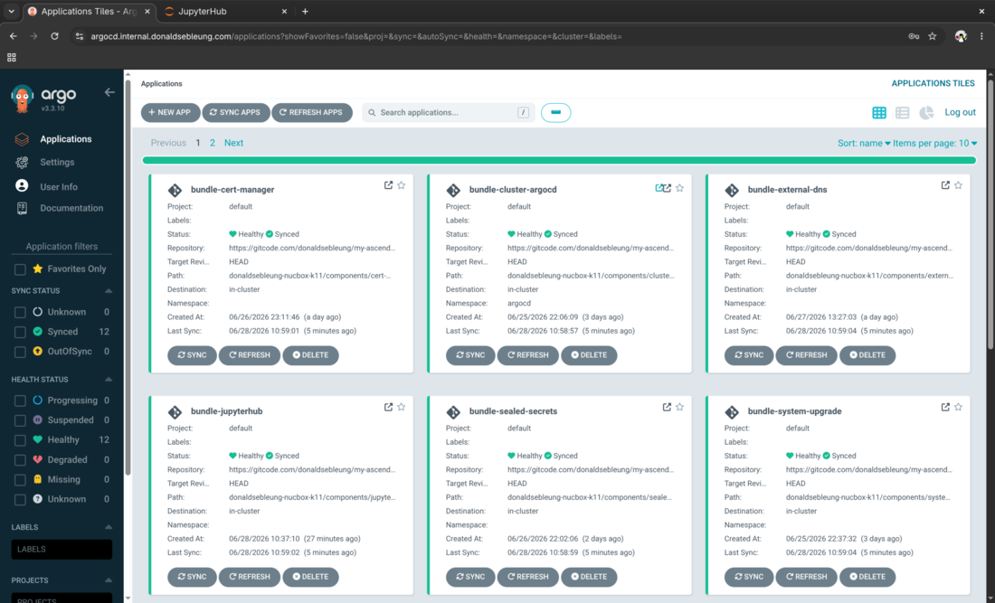Collapse the SYNC STATUS filter section
The width and height of the screenshot is (995, 603).
pos(109,291)
